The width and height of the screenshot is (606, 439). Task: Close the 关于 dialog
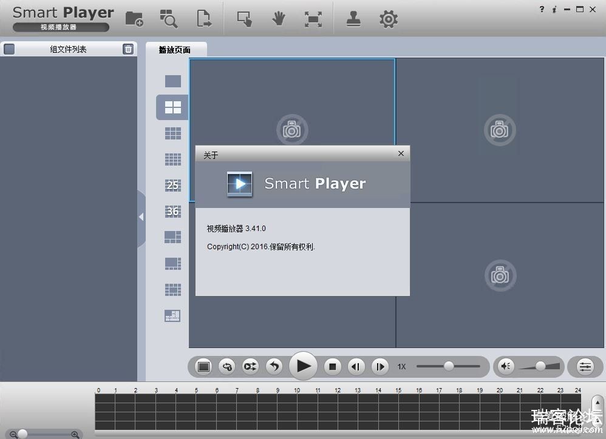[x=401, y=153]
